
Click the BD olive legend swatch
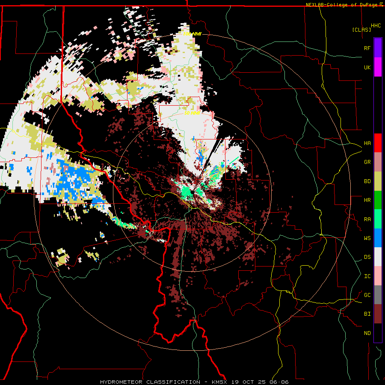coord(378,181)
